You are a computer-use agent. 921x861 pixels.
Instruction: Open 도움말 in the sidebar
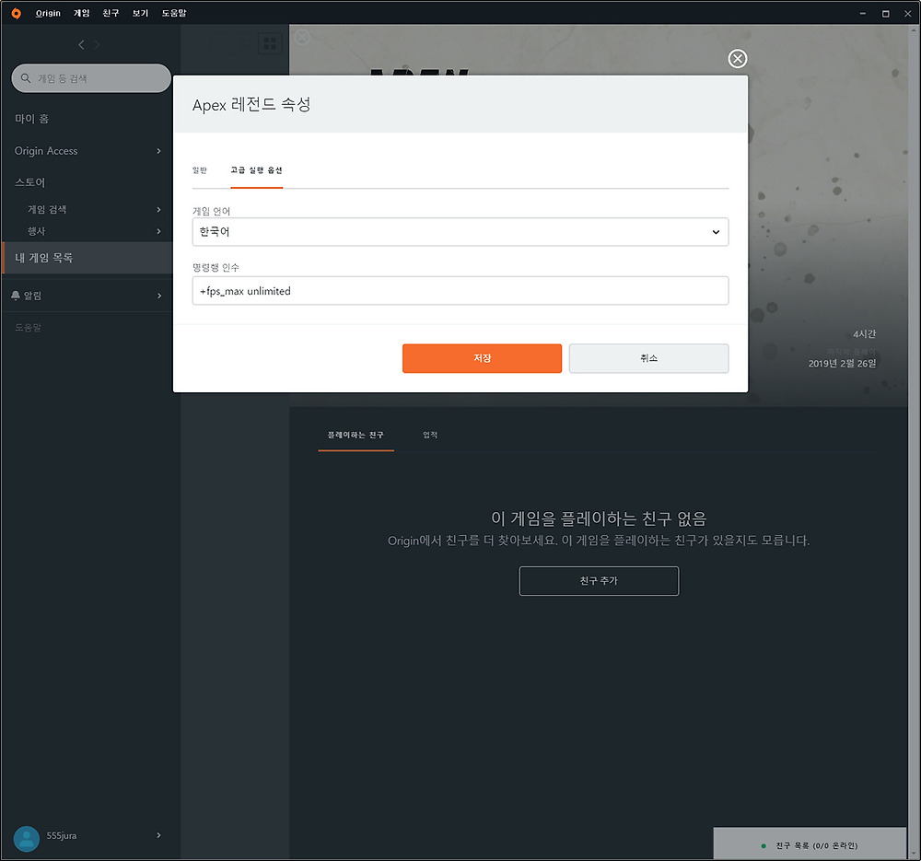29,328
